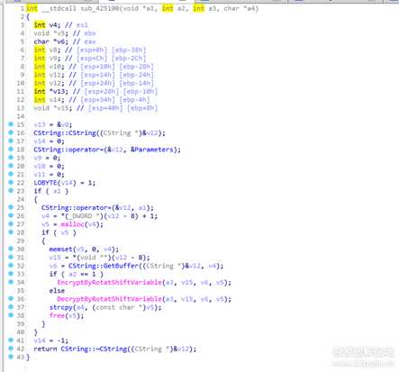This screenshot has width=399, height=372.
Task: Enable breakpoint dot on GetBuffer line 32
Action: [11, 265]
